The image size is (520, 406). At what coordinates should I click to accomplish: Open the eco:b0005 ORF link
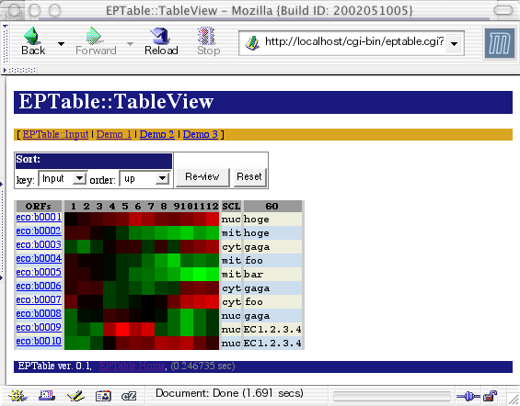tap(39, 272)
